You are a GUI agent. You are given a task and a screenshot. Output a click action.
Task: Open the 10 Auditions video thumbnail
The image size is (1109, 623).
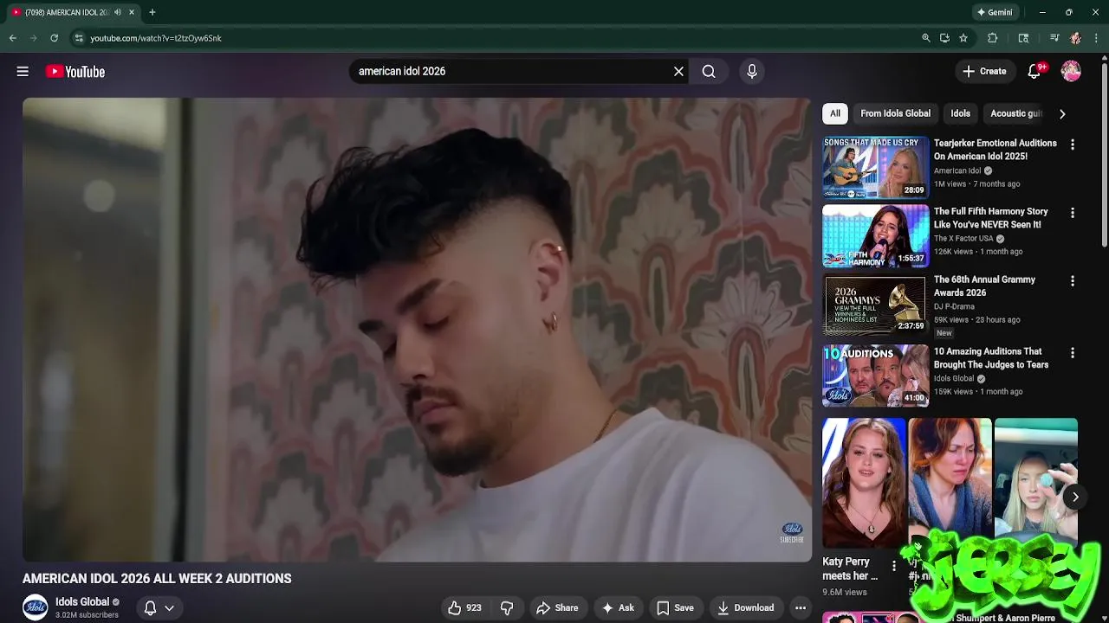tap(875, 376)
